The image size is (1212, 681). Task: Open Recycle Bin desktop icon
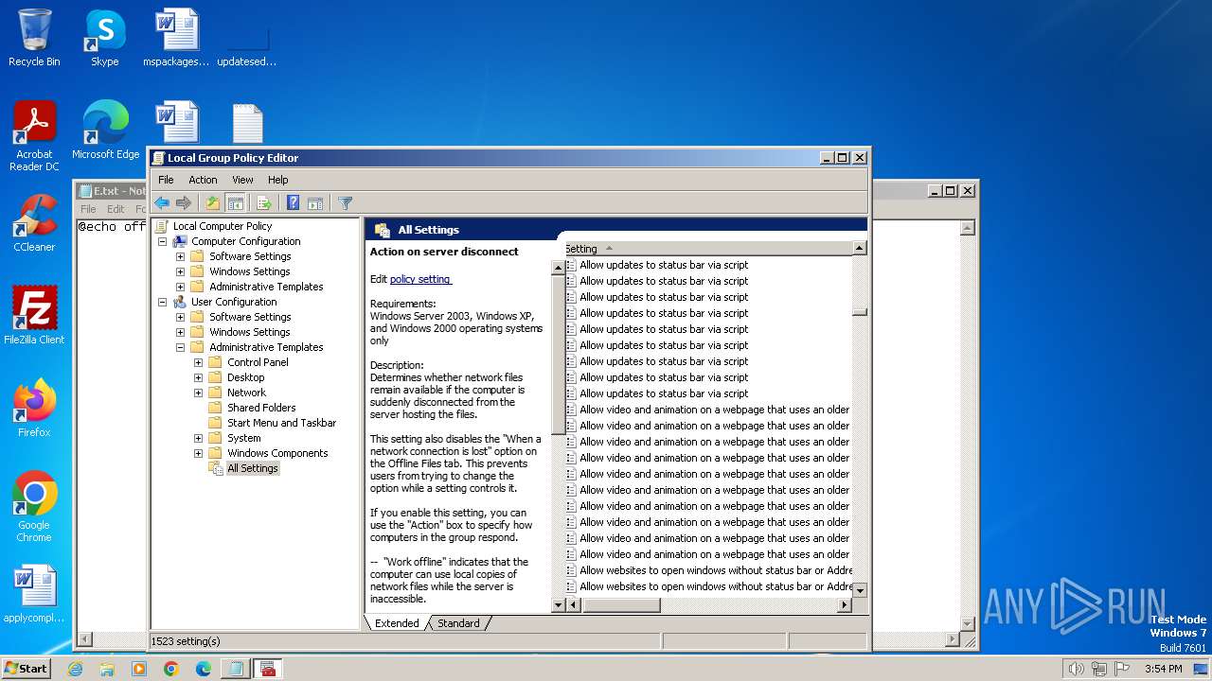(x=34, y=38)
